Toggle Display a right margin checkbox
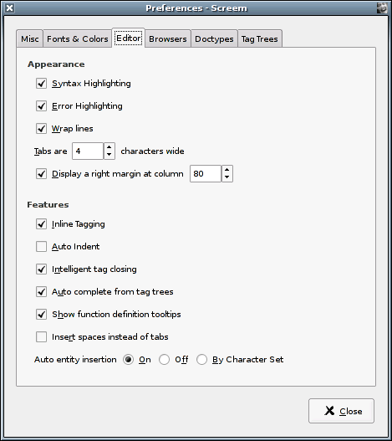This screenshot has width=392, height=441. (x=41, y=173)
